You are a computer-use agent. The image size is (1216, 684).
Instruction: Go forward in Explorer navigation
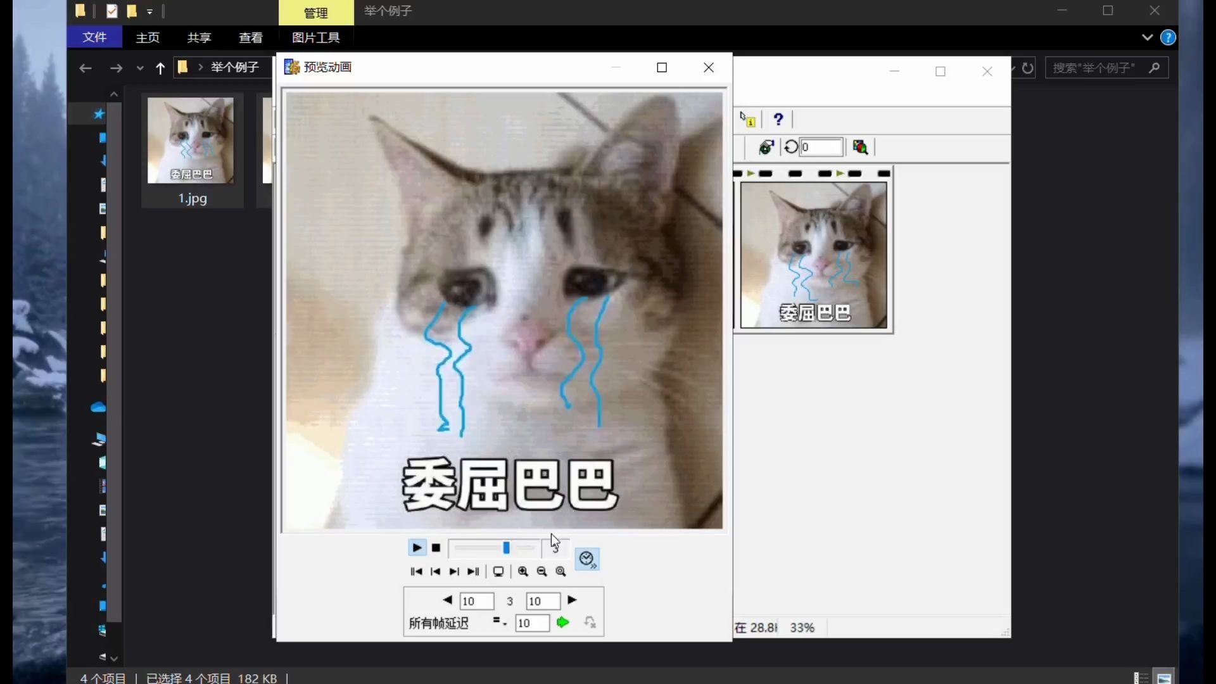coord(116,68)
